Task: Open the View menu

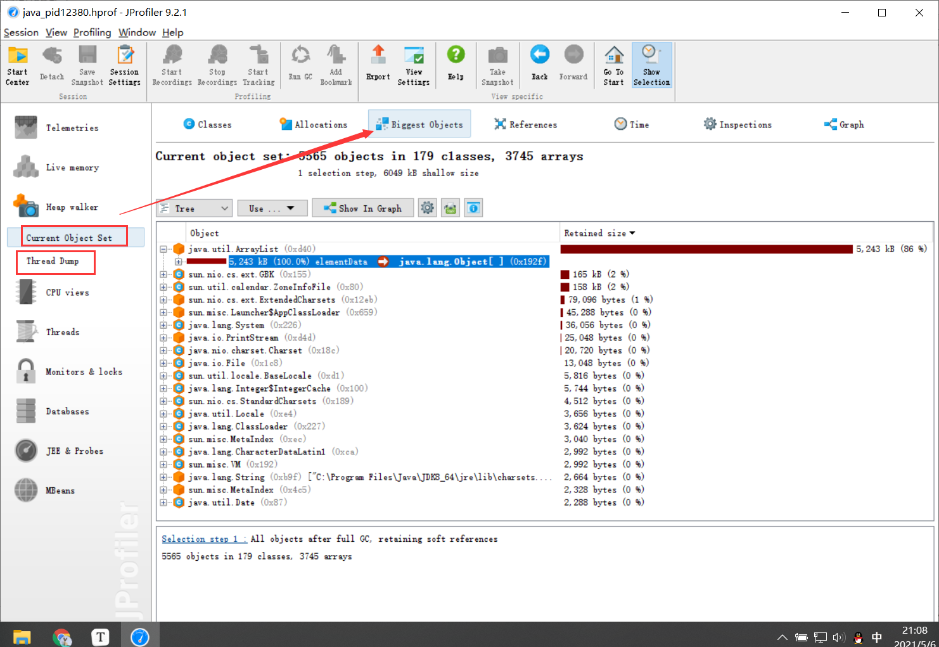Action: click(56, 32)
